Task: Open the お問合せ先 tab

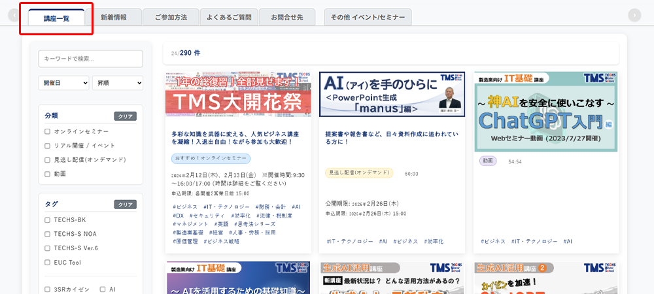Action: tap(287, 18)
